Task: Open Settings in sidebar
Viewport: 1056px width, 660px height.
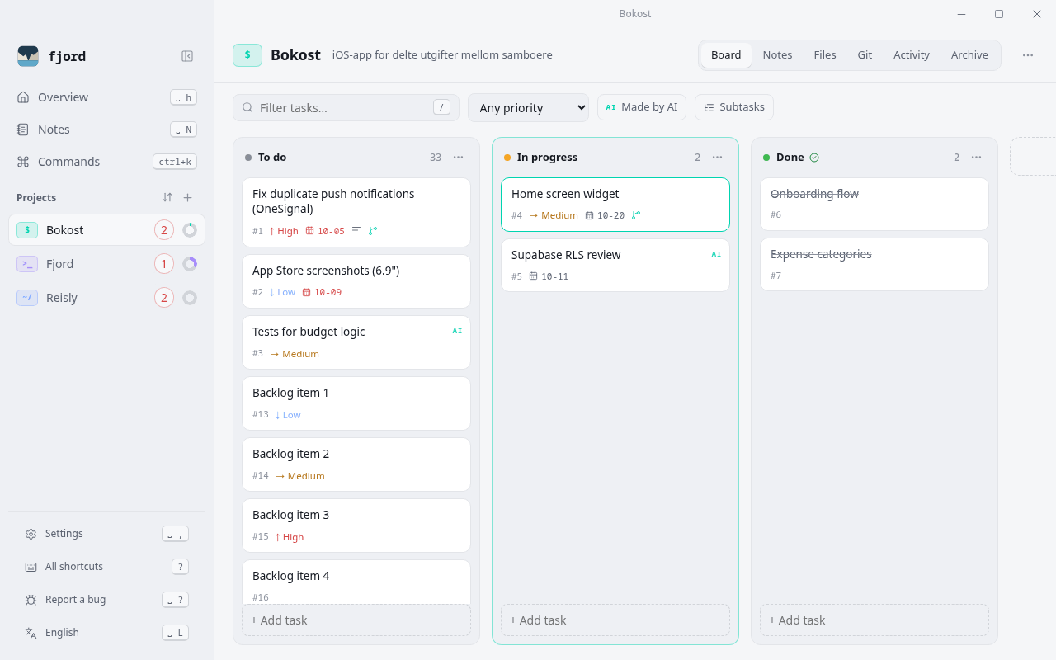Action: point(106,534)
